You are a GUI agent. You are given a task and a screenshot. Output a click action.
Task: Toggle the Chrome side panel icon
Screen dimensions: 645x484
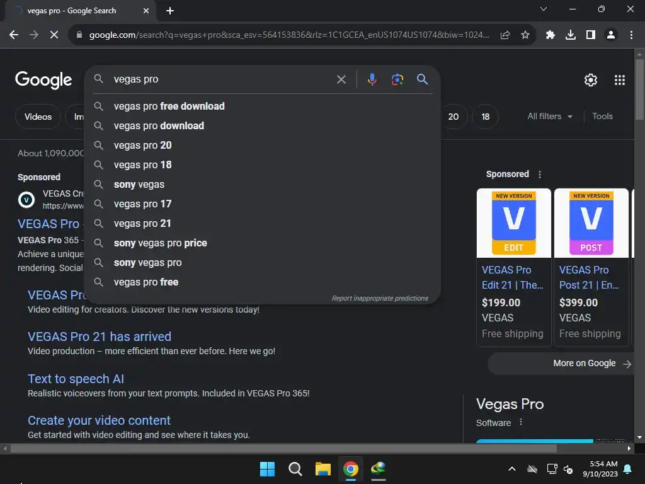tap(591, 35)
